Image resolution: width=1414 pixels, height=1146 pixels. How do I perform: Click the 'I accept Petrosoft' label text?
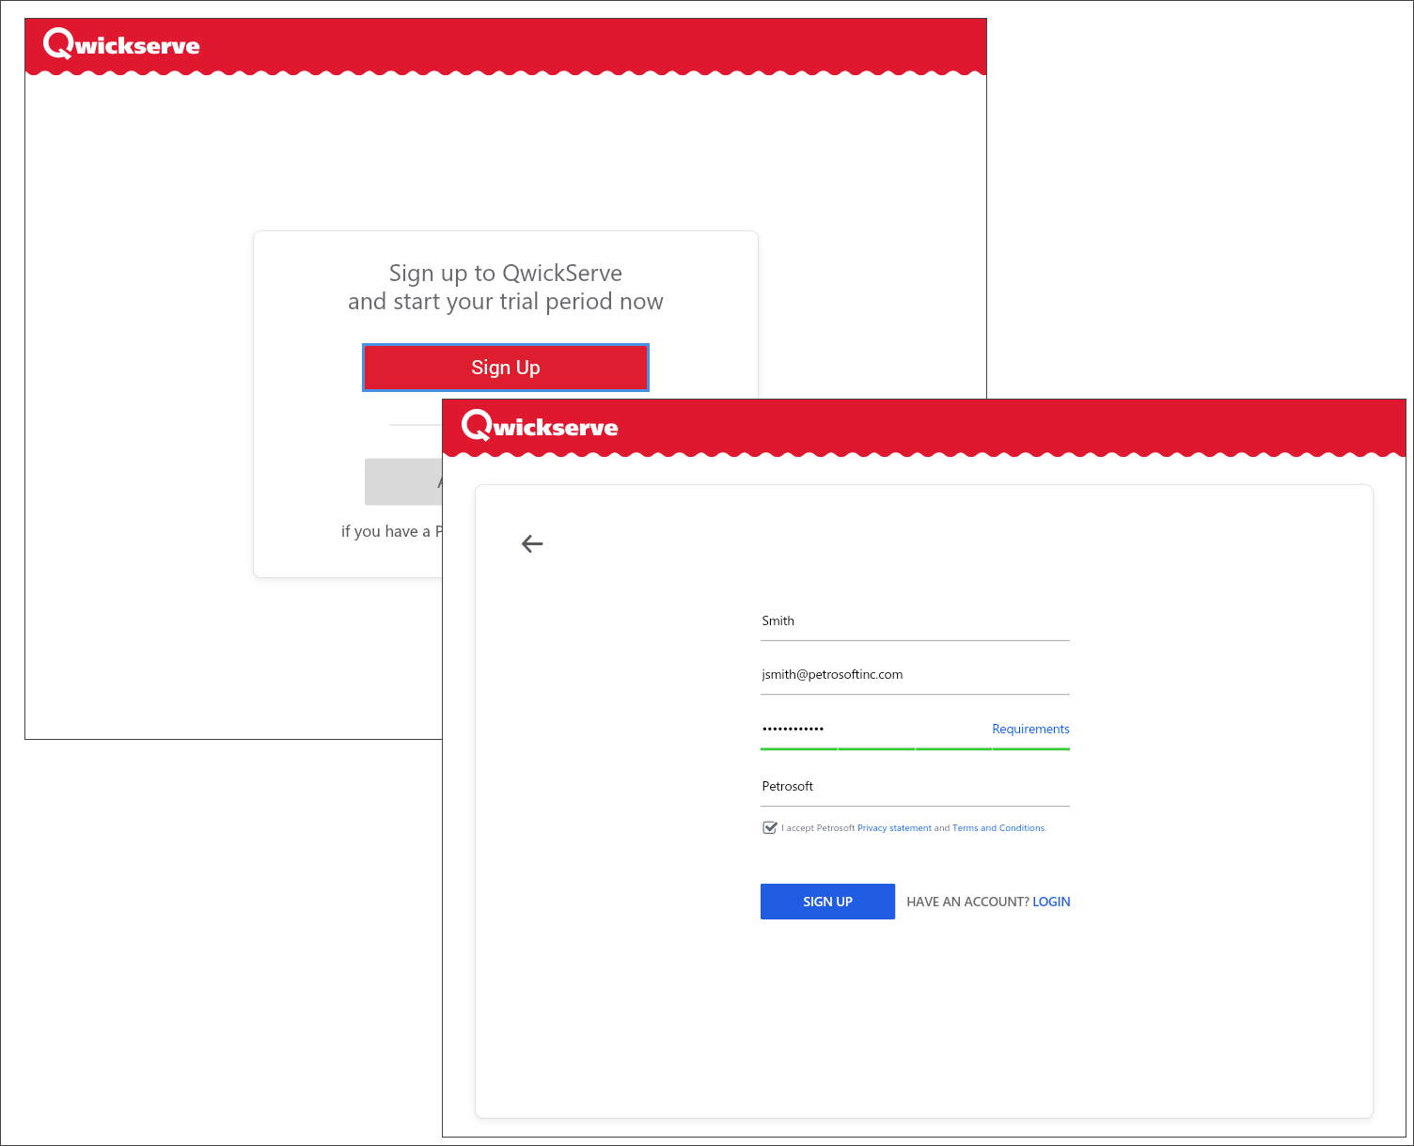818,828
